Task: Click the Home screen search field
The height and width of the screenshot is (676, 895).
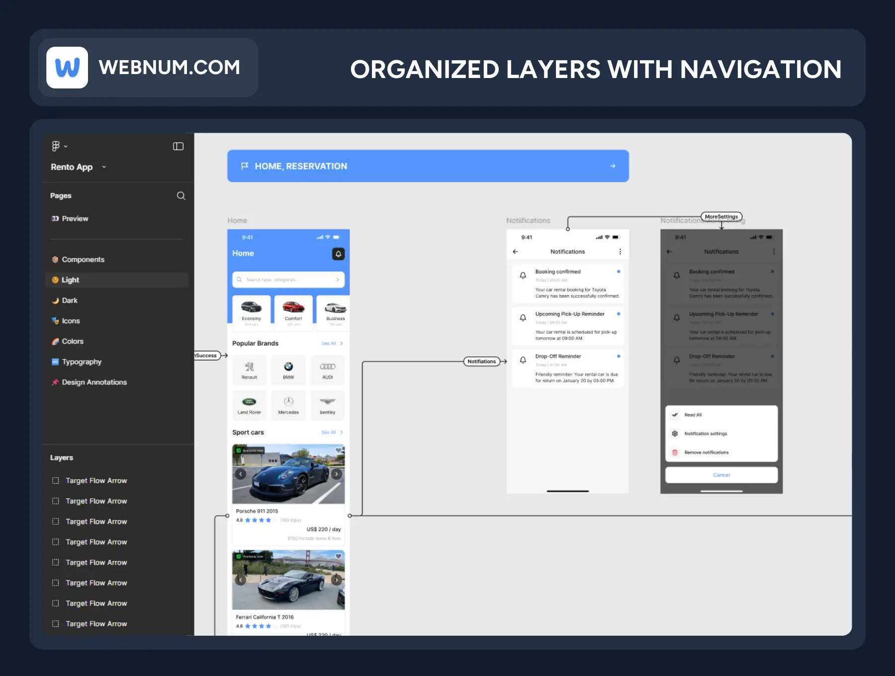Action: coord(288,280)
